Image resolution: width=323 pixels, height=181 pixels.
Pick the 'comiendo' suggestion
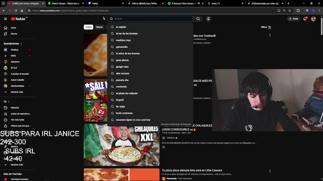click(x=150, y=86)
